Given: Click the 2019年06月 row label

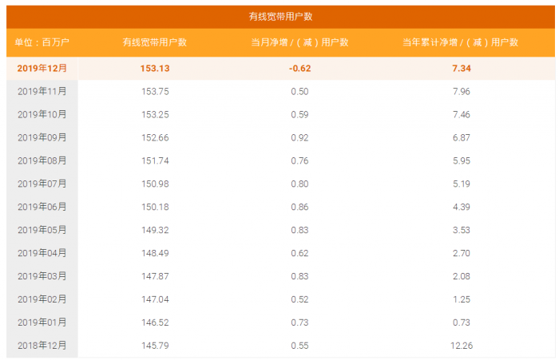Looking at the screenshot, I should pyautogui.click(x=42, y=207).
